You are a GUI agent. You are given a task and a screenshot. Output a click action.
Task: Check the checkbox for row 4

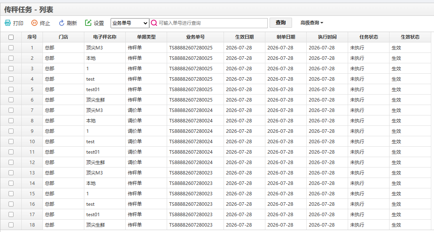(x=11, y=79)
